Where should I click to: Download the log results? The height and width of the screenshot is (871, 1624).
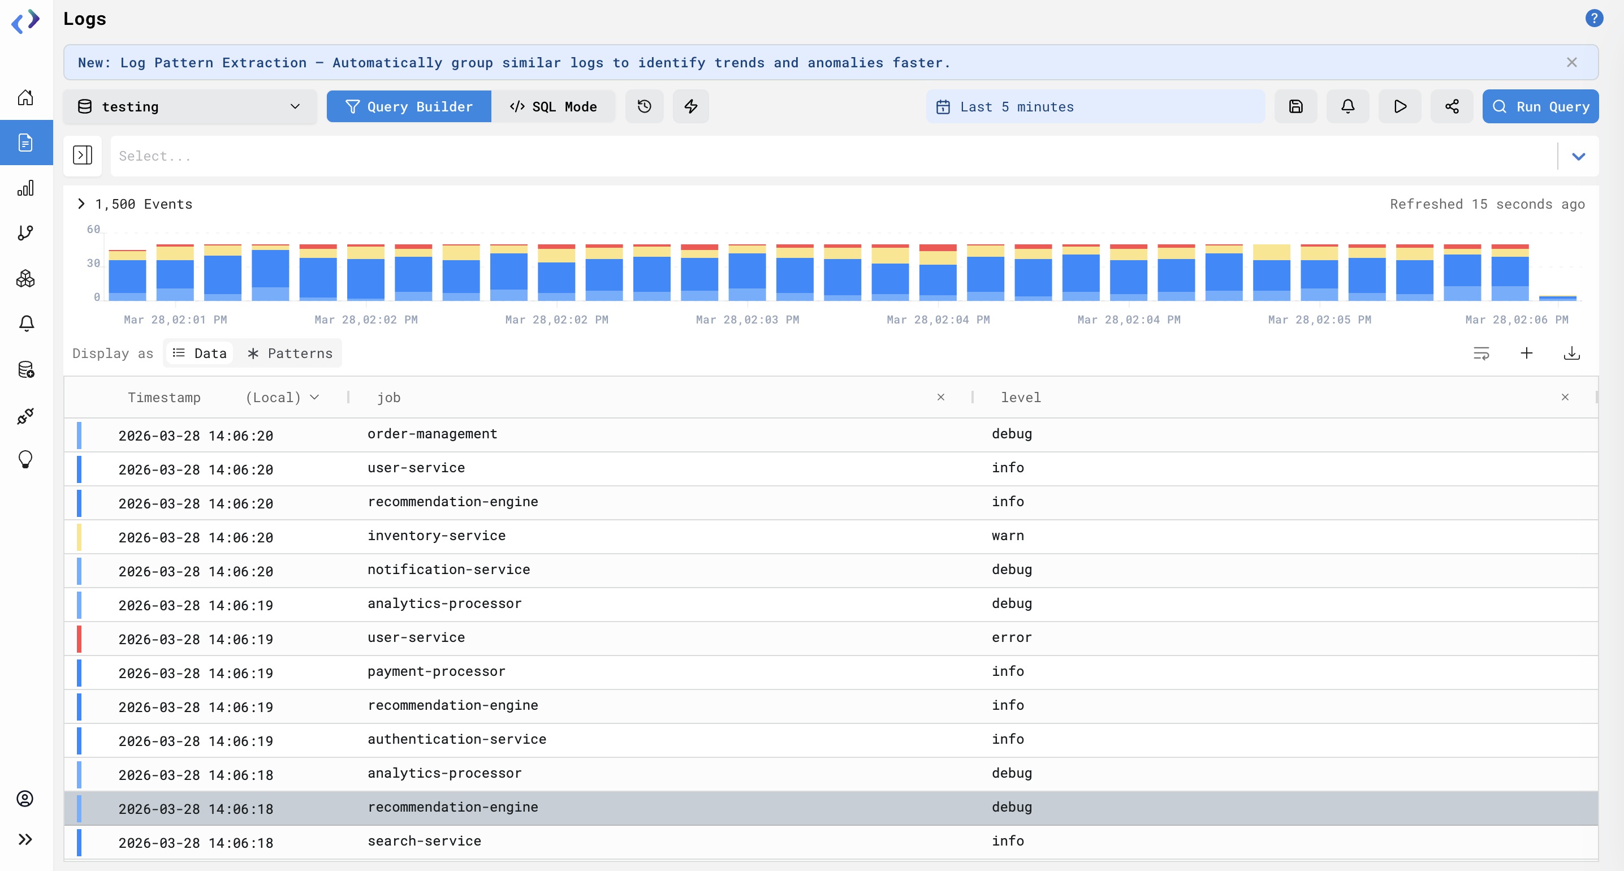(1571, 352)
